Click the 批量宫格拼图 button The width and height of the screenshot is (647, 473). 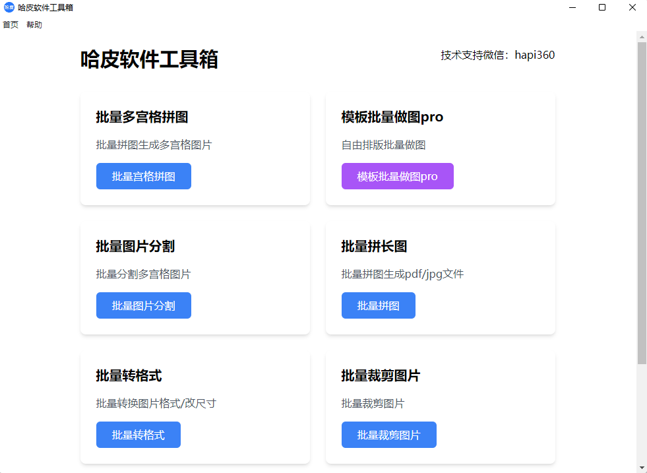click(x=144, y=176)
